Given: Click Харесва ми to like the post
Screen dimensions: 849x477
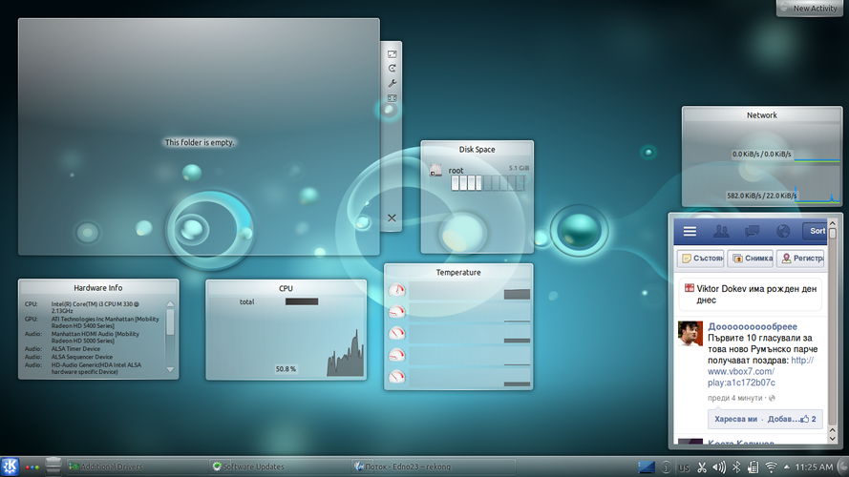Looking at the screenshot, I should coord(735,419).
